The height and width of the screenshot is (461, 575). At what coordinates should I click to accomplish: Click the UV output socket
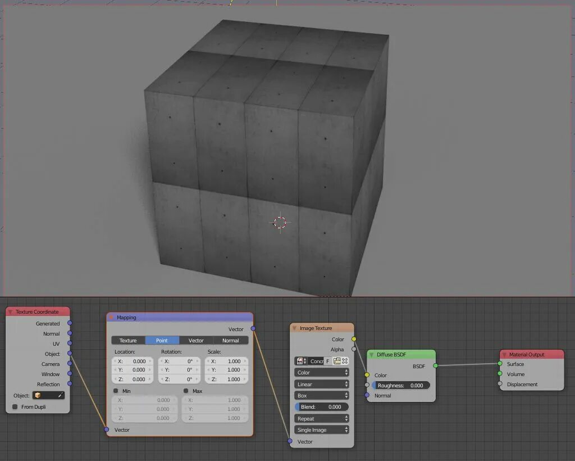70,344
